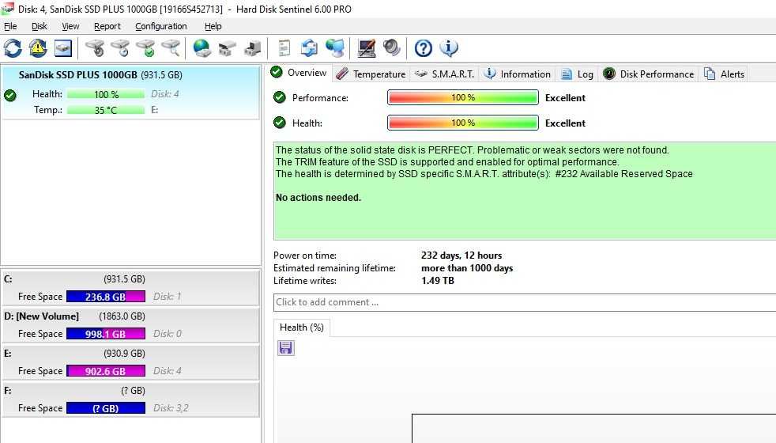Switch to the Log tab
The height and width of the screenshot is (443, 776).
click(x=577, y=74)
